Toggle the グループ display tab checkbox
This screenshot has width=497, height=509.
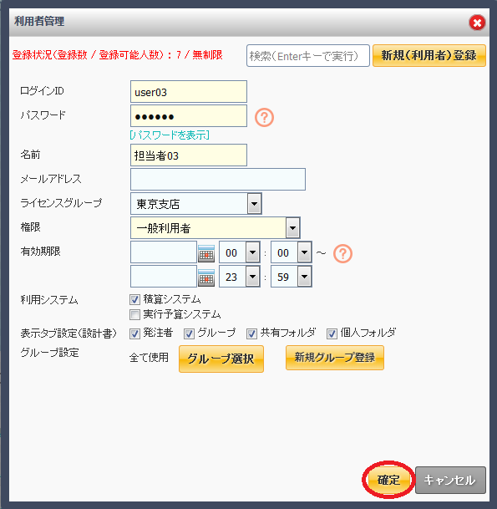tap(189, 333)
